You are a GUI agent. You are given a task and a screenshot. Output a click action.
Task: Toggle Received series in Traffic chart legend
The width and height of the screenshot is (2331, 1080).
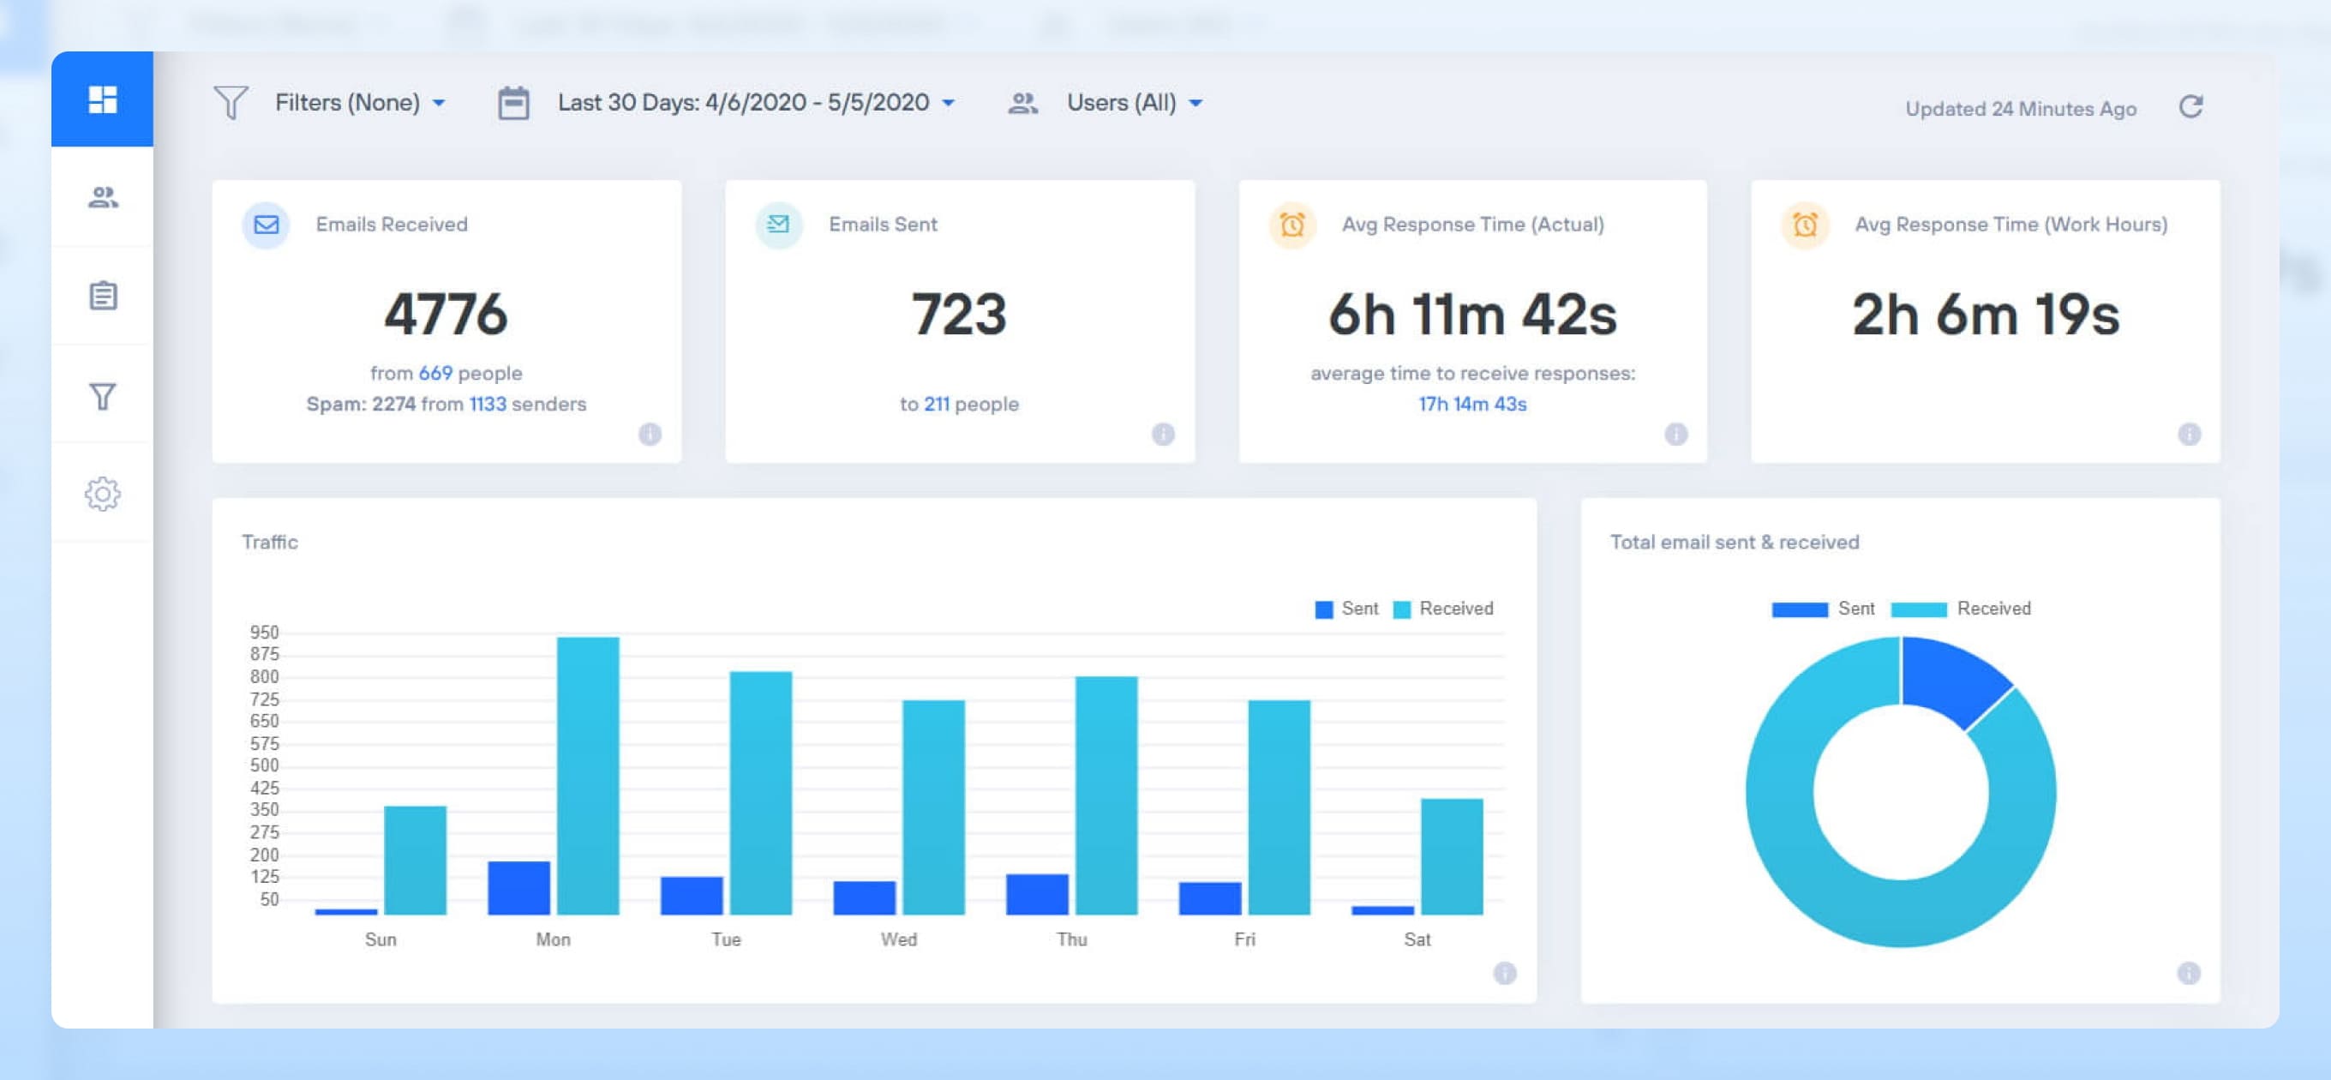(x=1443, y=609)
